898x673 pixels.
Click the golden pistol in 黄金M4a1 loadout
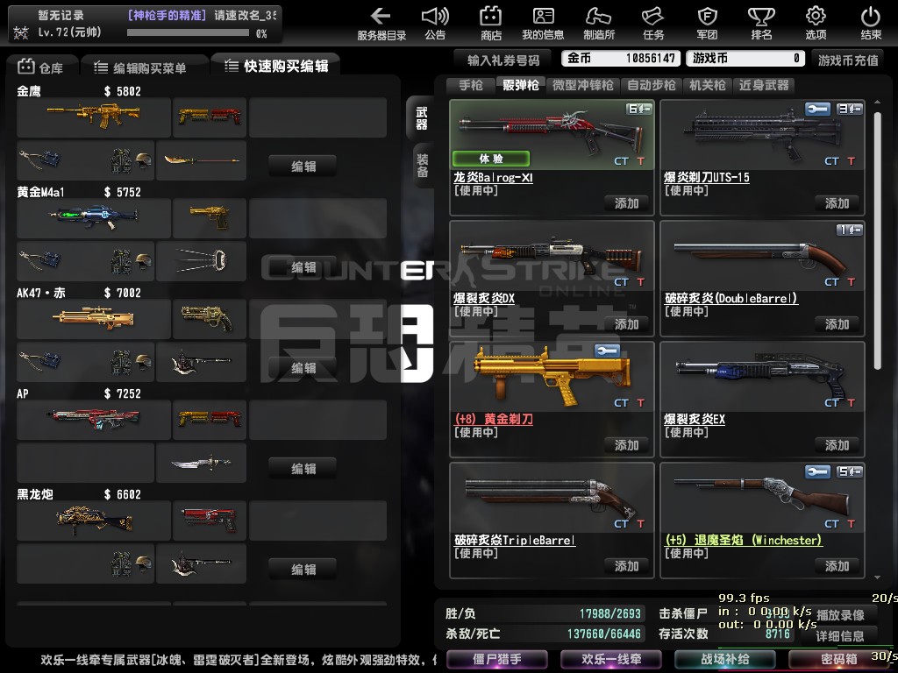pyautogui.click(x=210, y=217)
